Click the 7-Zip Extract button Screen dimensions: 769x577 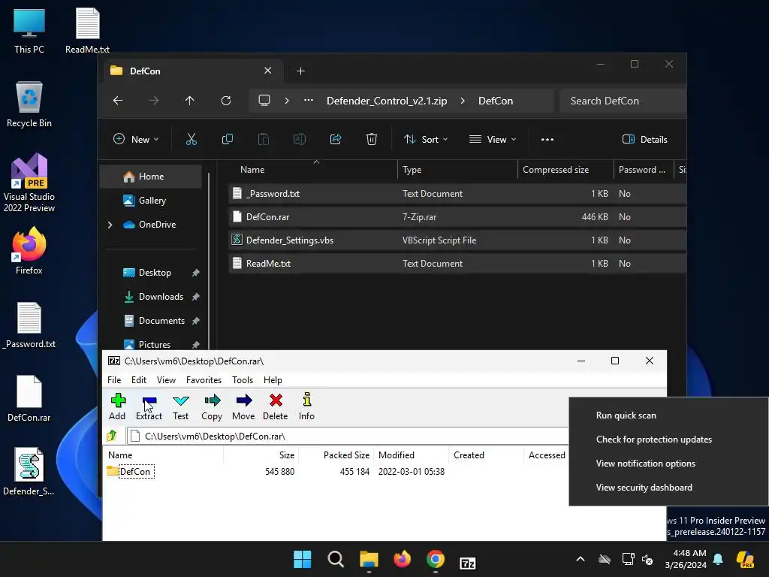pos(149,406)
